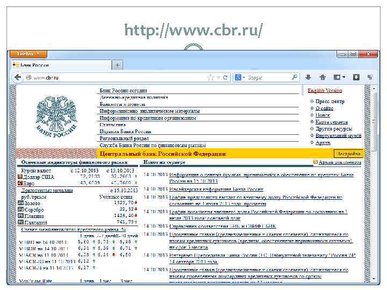Open the Архив link in sidebar
The image size is (387, 290).
[x=323, y=142]
